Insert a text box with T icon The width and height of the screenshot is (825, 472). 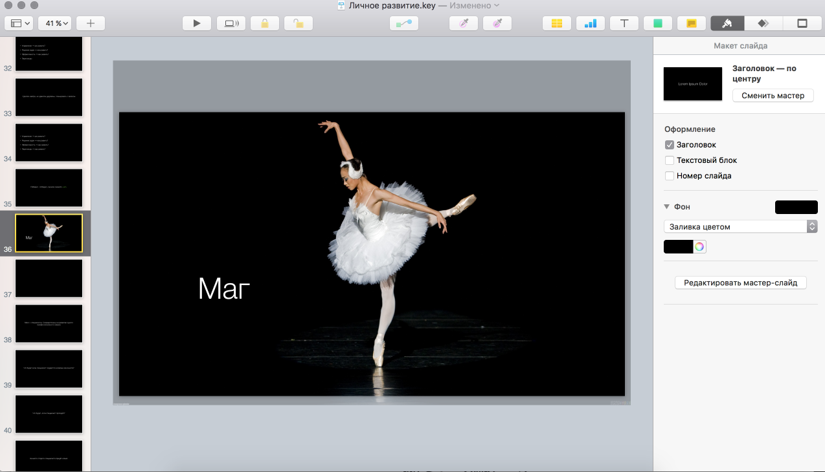pyautogui.click(x=624, y=23)
